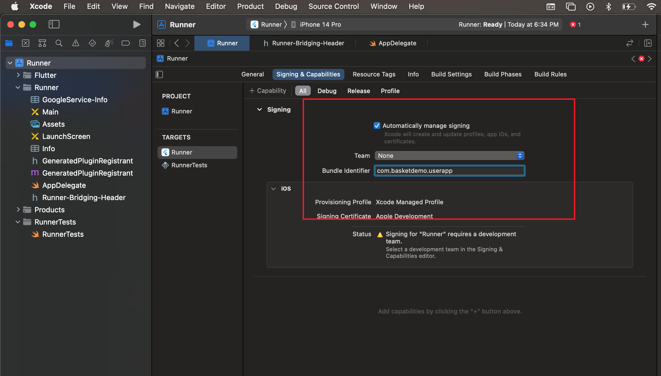The image size is (661, 376).
Task: Select Runner under PROJECT
Action: [x=177, y=111]
